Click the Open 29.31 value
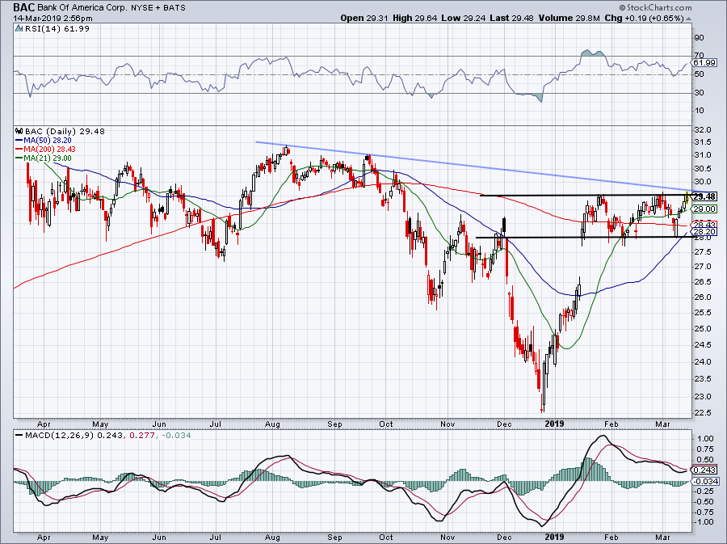The image size is (727, 544). 364,18
